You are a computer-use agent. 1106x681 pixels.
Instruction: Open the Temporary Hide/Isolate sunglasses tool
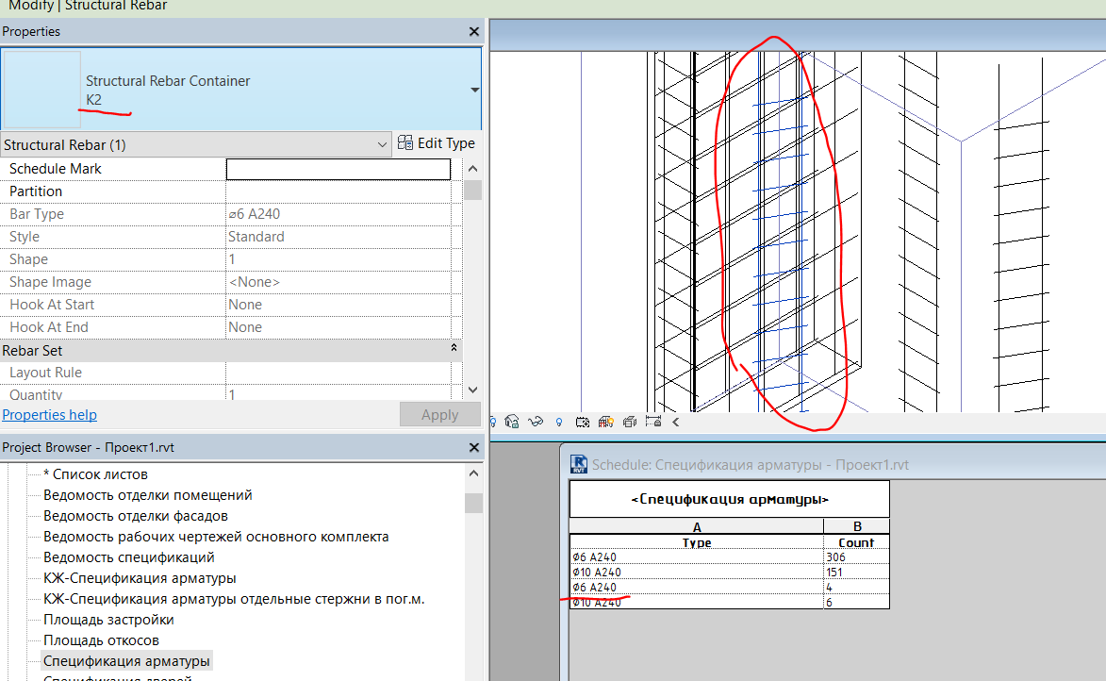(536, 421)
